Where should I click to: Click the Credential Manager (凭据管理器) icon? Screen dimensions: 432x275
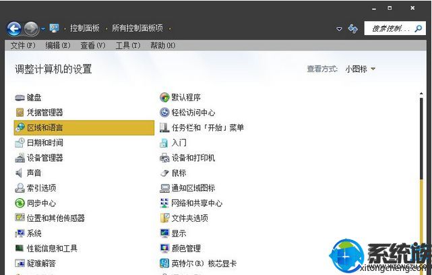point(20,113)
